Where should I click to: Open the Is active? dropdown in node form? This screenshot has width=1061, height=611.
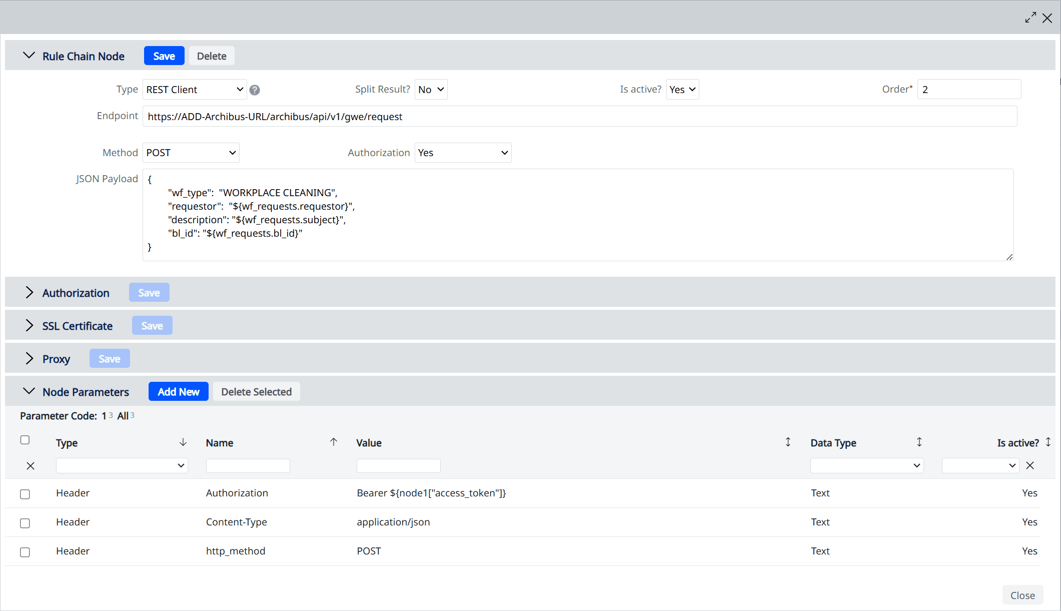[682, 90]
